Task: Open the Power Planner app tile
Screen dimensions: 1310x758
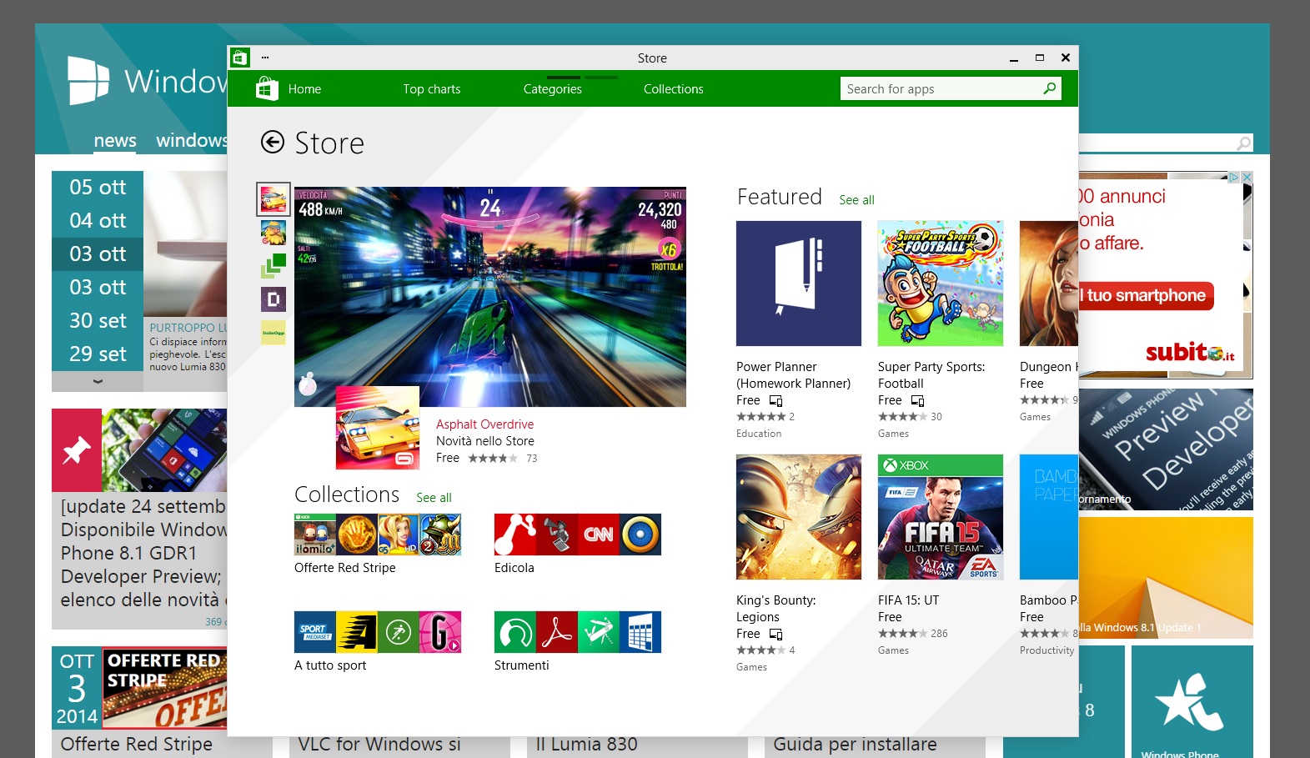Action: (799, 284)
